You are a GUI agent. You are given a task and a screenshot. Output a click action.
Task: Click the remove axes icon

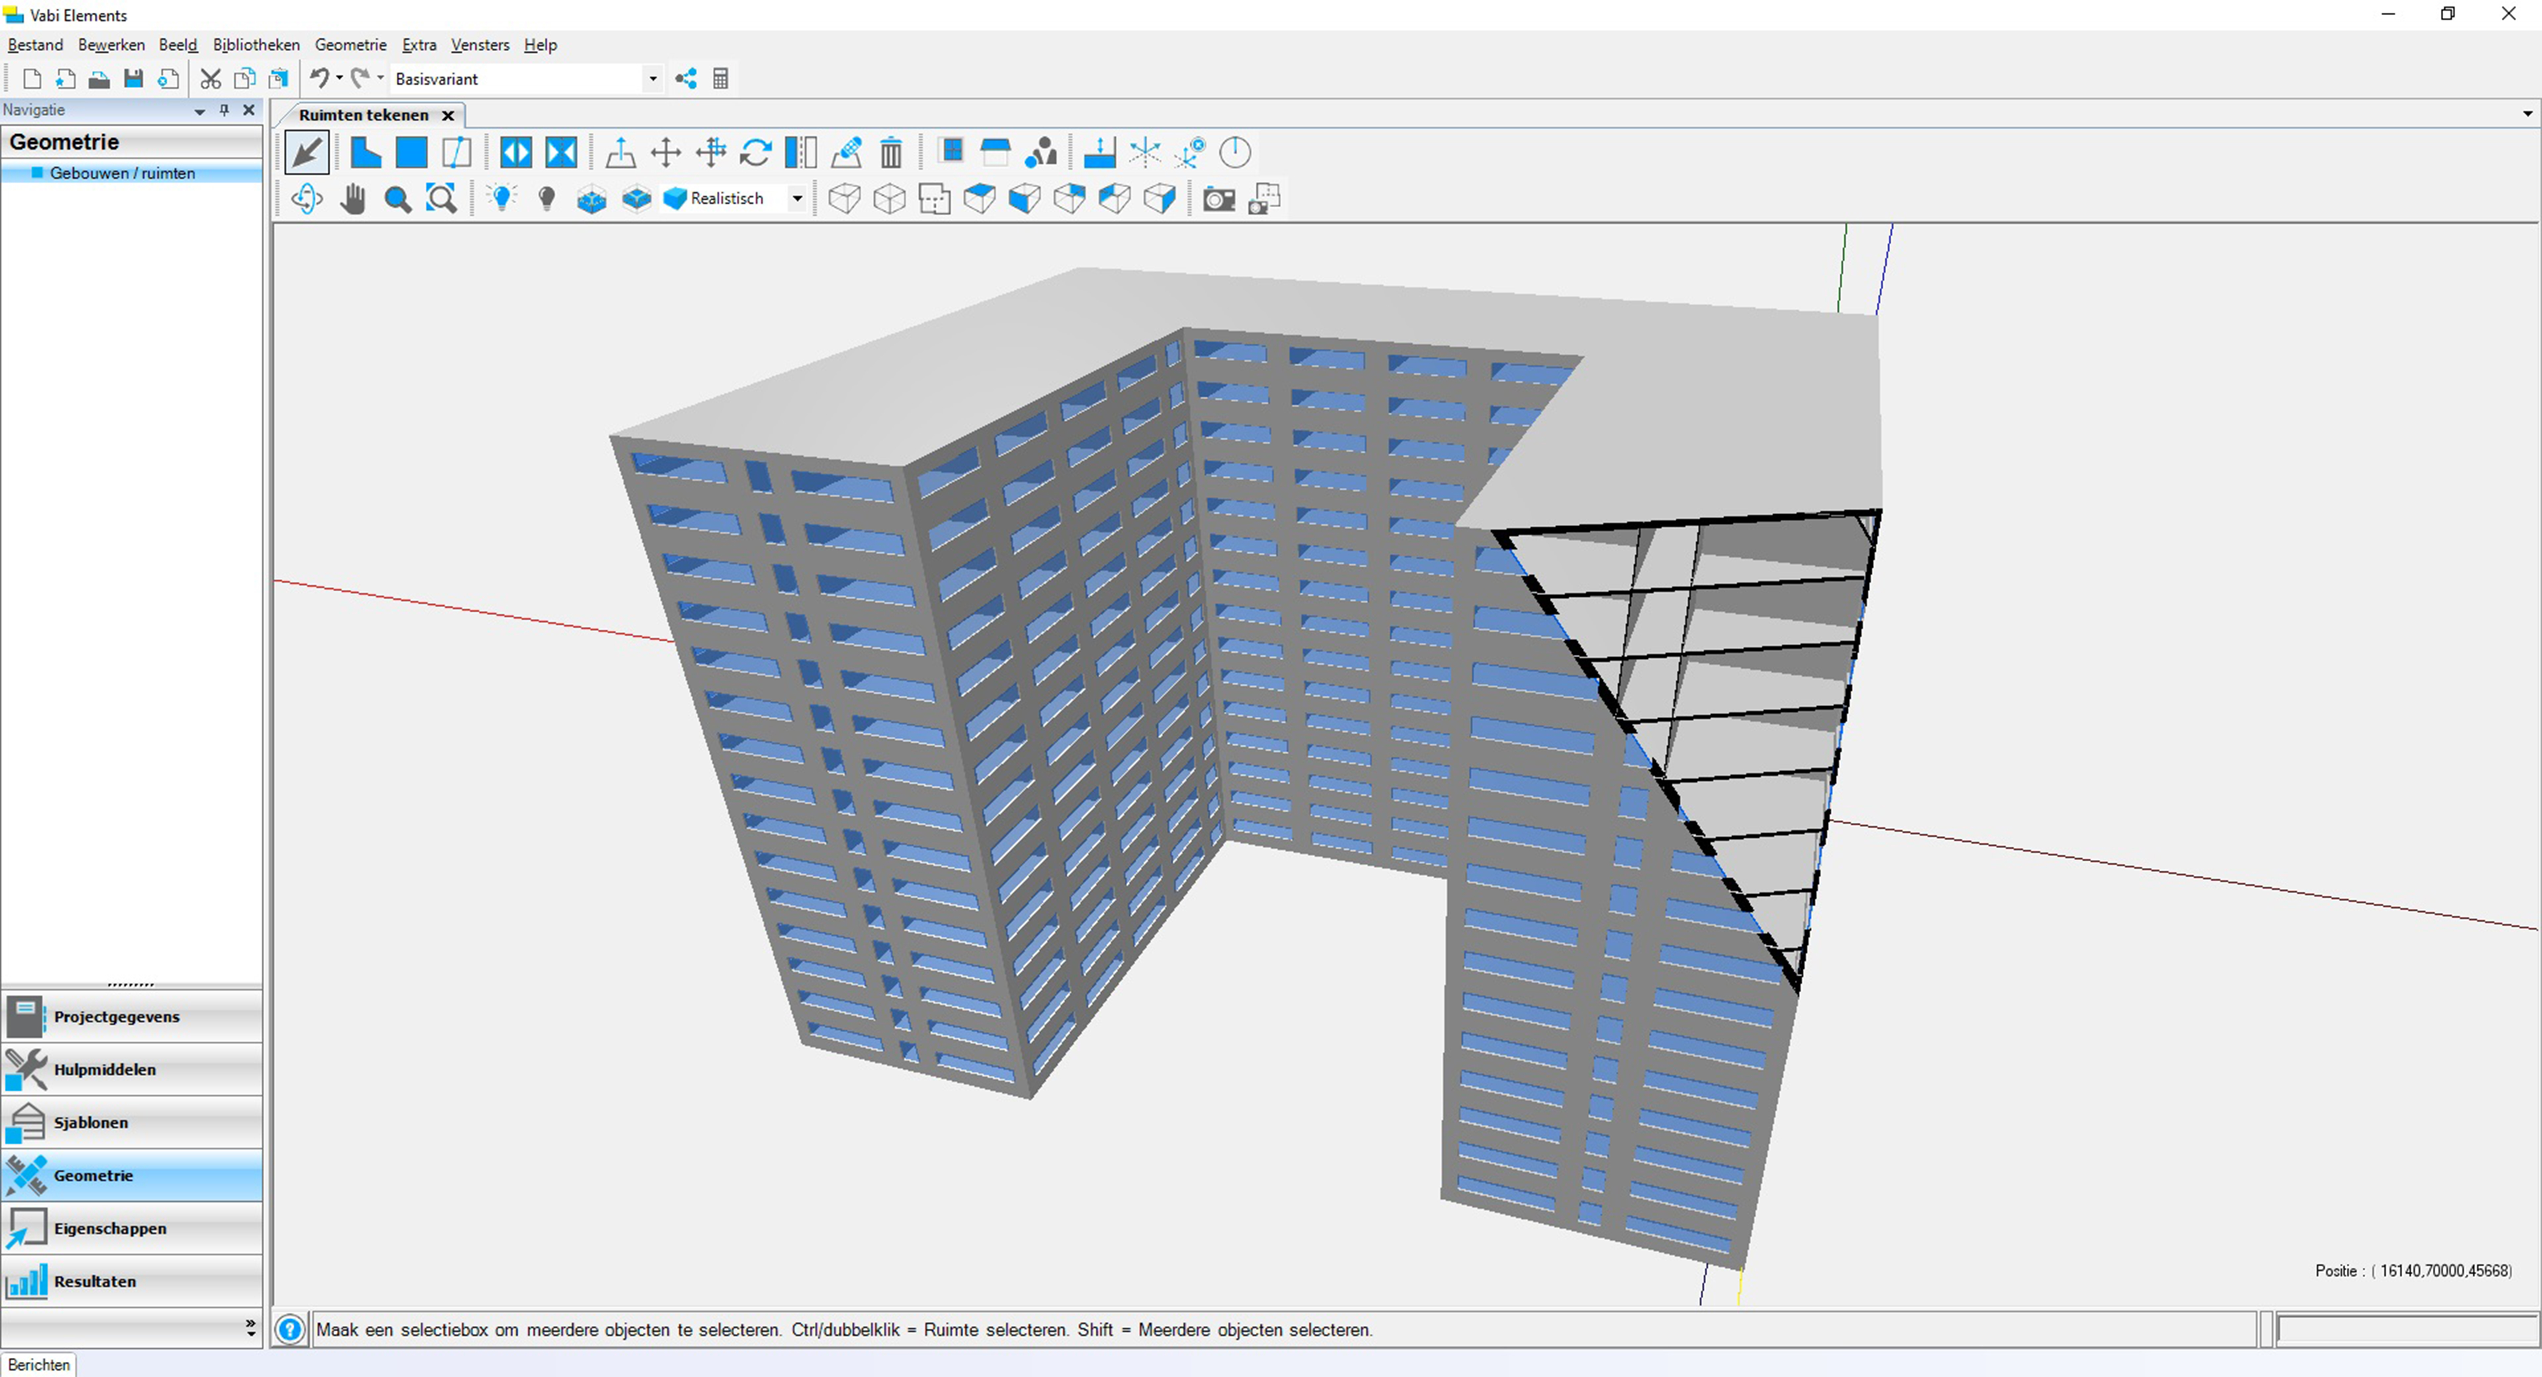[x=1190, y=153]
